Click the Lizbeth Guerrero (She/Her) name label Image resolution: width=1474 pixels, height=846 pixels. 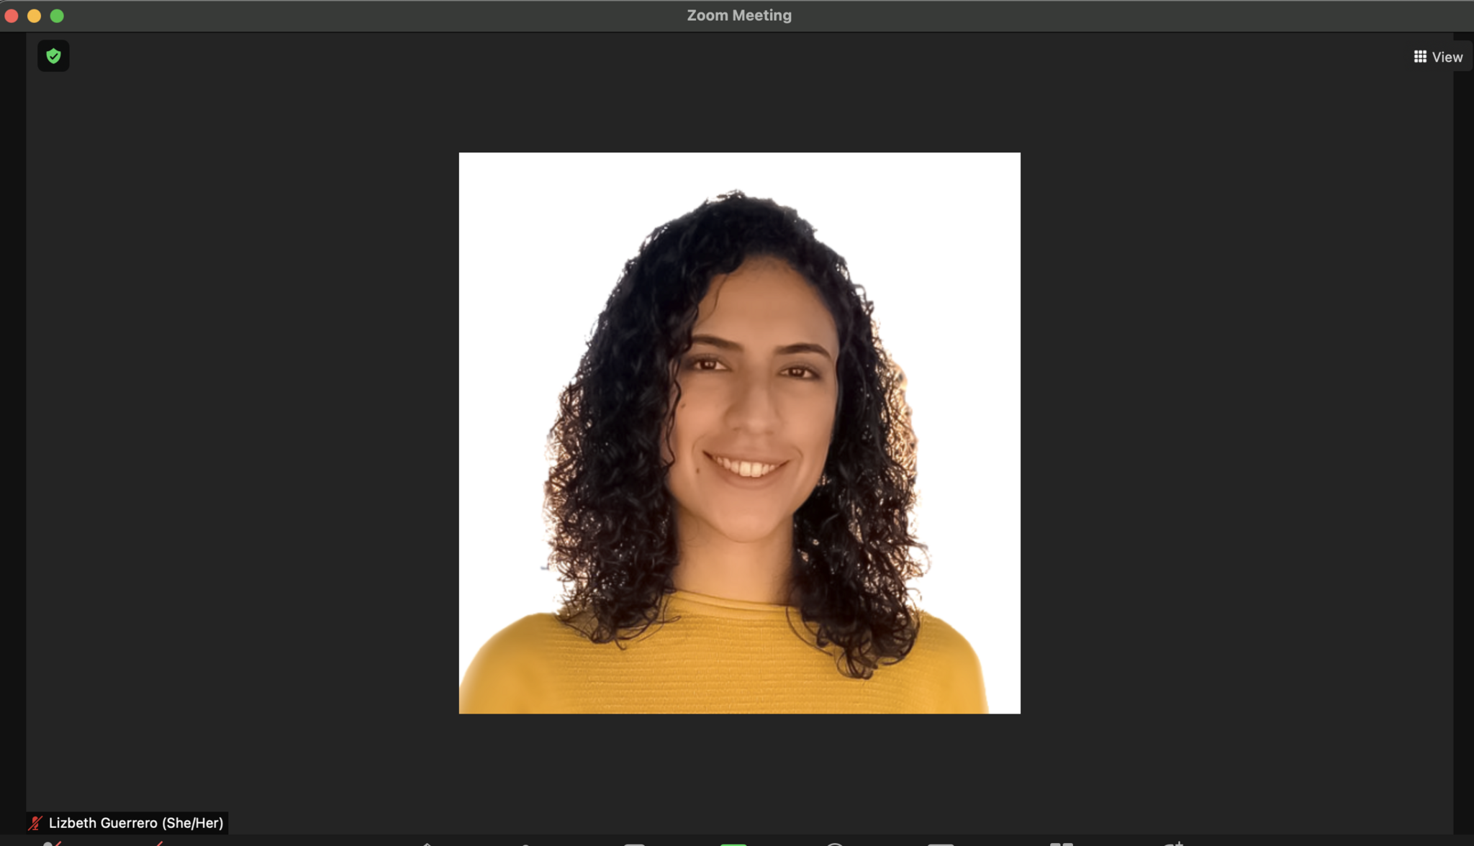(136, 823)
